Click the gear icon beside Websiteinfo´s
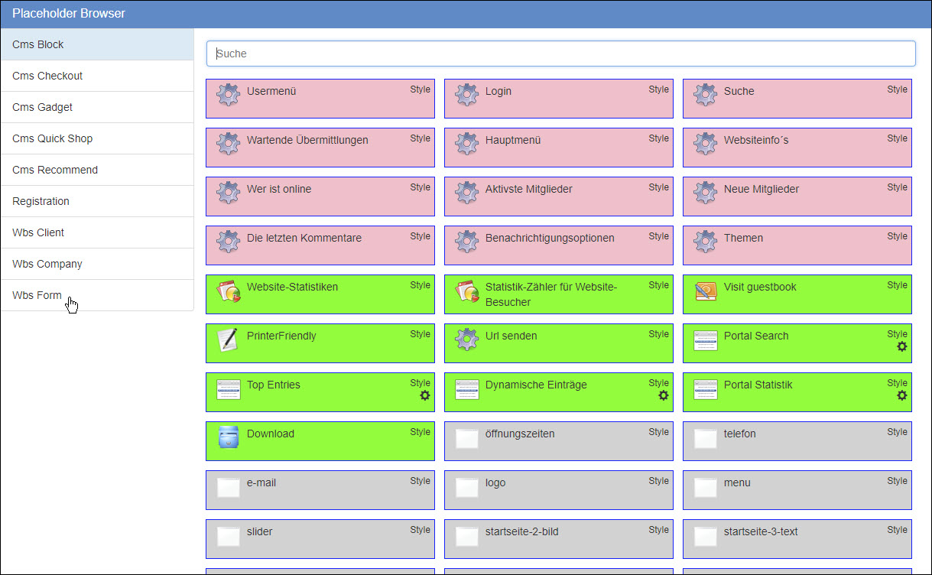932x575 pixels. pos(705,143)
